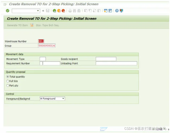170x137 pixels.
Task: Click the red Cancel icon
Action: [x=63, y=11]
